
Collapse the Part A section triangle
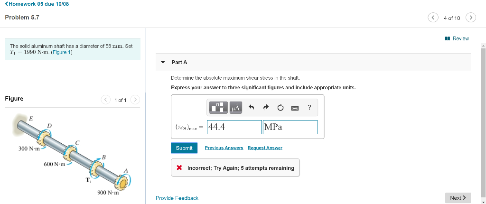(163, 62)
